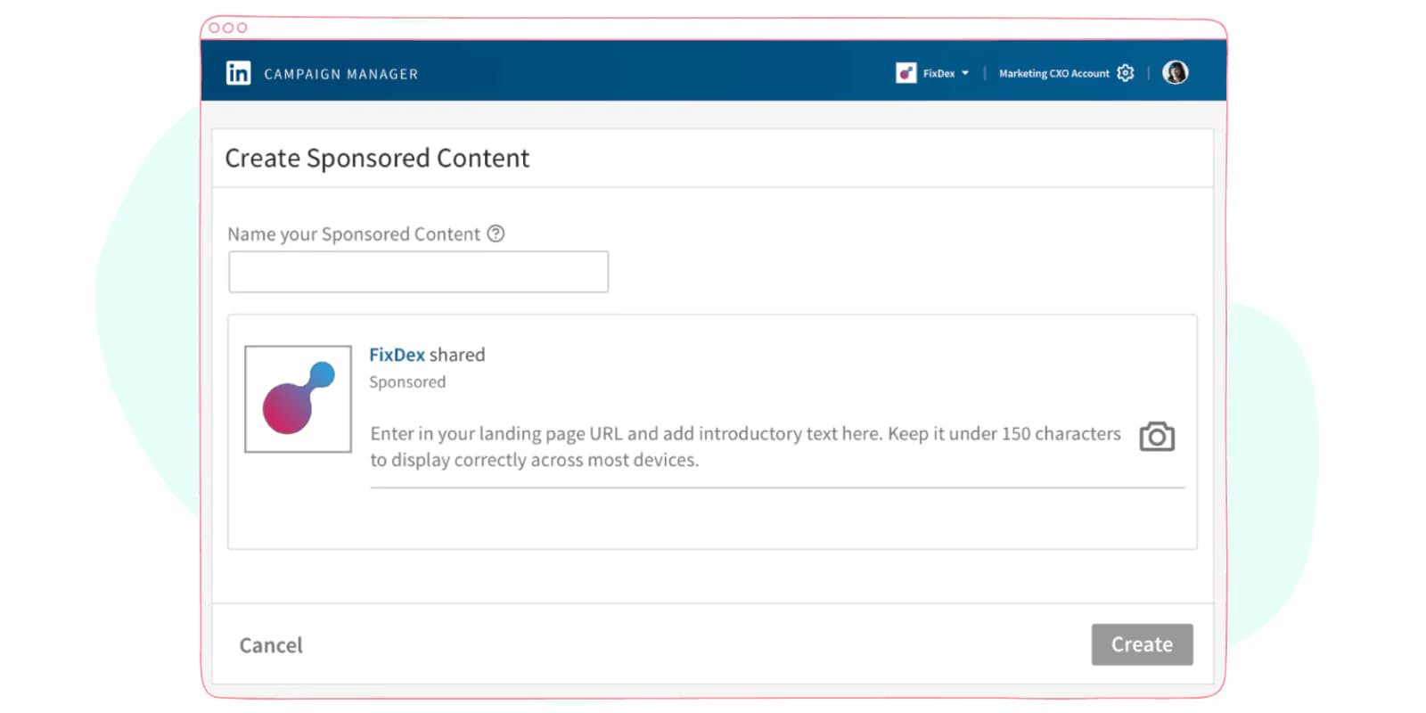Open the user profile avatar
The image size is (1426, 713).
coord(1175,72)
